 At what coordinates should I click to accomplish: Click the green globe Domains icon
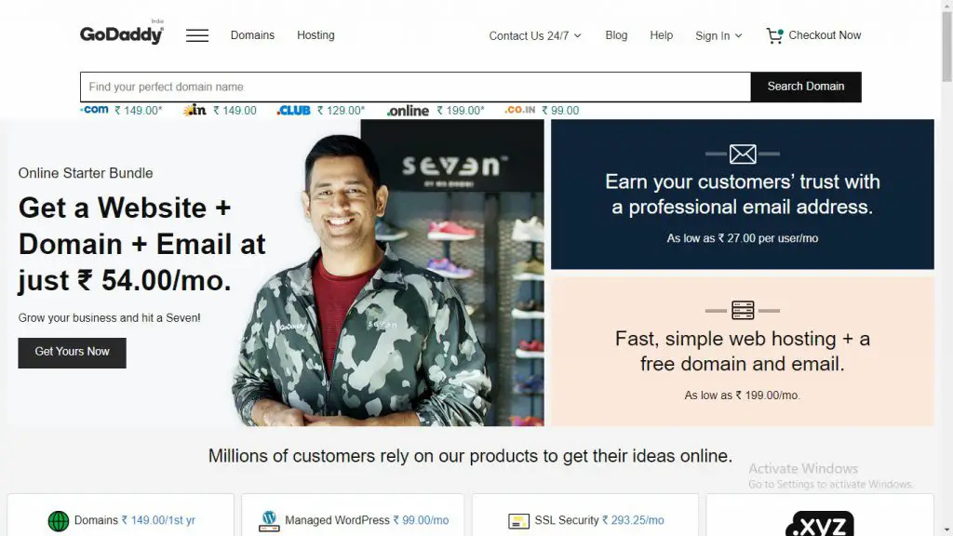(x=59, y=521)
